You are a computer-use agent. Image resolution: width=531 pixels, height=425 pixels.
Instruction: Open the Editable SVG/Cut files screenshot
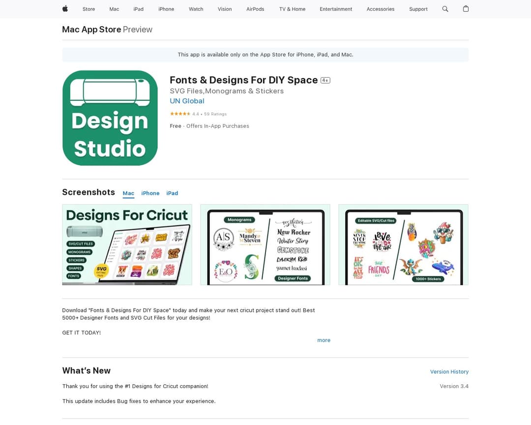pyautogui.click(x=403, y=244)
